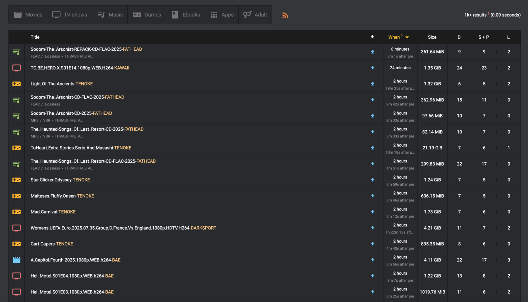
Task: Sort by L column header
Action: 508,37
